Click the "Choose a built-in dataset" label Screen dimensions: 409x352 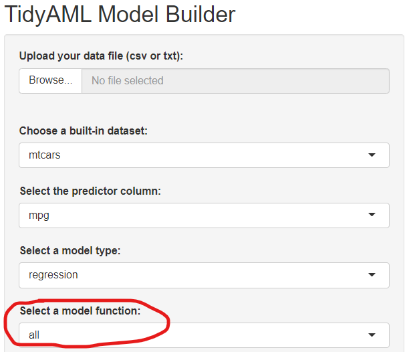[x=83, y=130]
